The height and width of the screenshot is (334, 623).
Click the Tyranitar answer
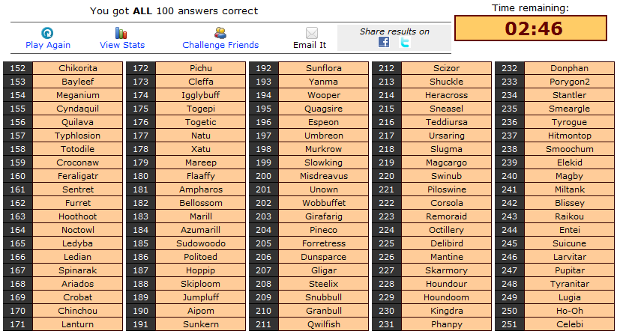click(x=569, y=284)
